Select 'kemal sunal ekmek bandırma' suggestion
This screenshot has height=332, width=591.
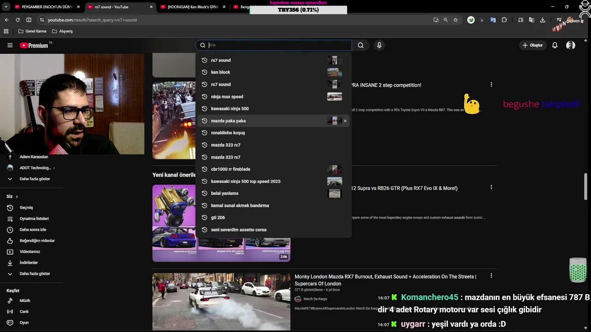tap(273, 206)
